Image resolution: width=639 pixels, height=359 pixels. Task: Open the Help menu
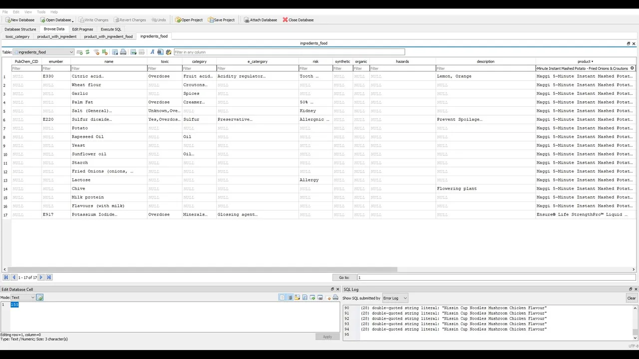tap(54, 12)
